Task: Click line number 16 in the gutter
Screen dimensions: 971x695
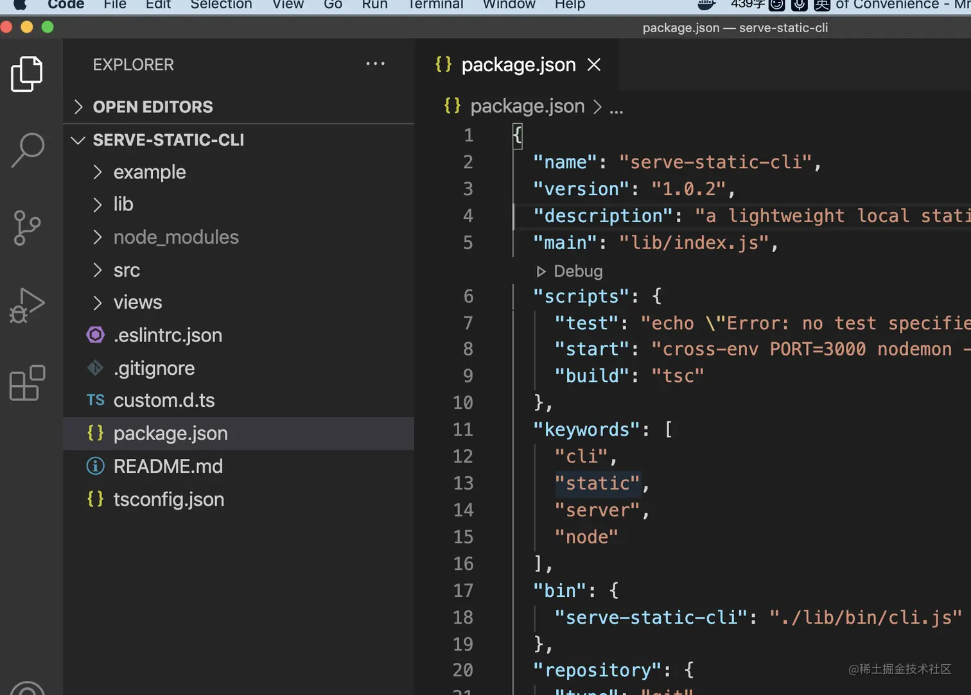Action: tap(463, 563)
